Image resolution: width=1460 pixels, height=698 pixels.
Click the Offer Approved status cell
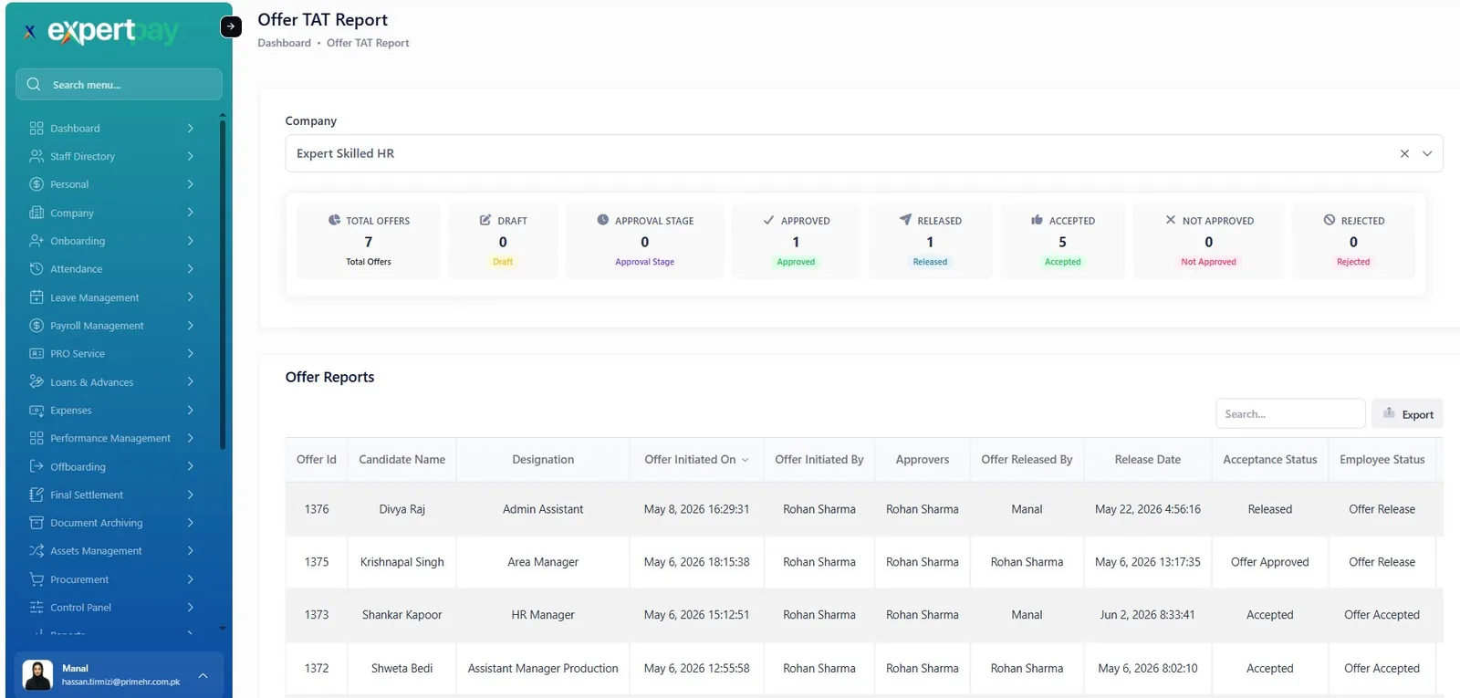(x=1270, y=562)
